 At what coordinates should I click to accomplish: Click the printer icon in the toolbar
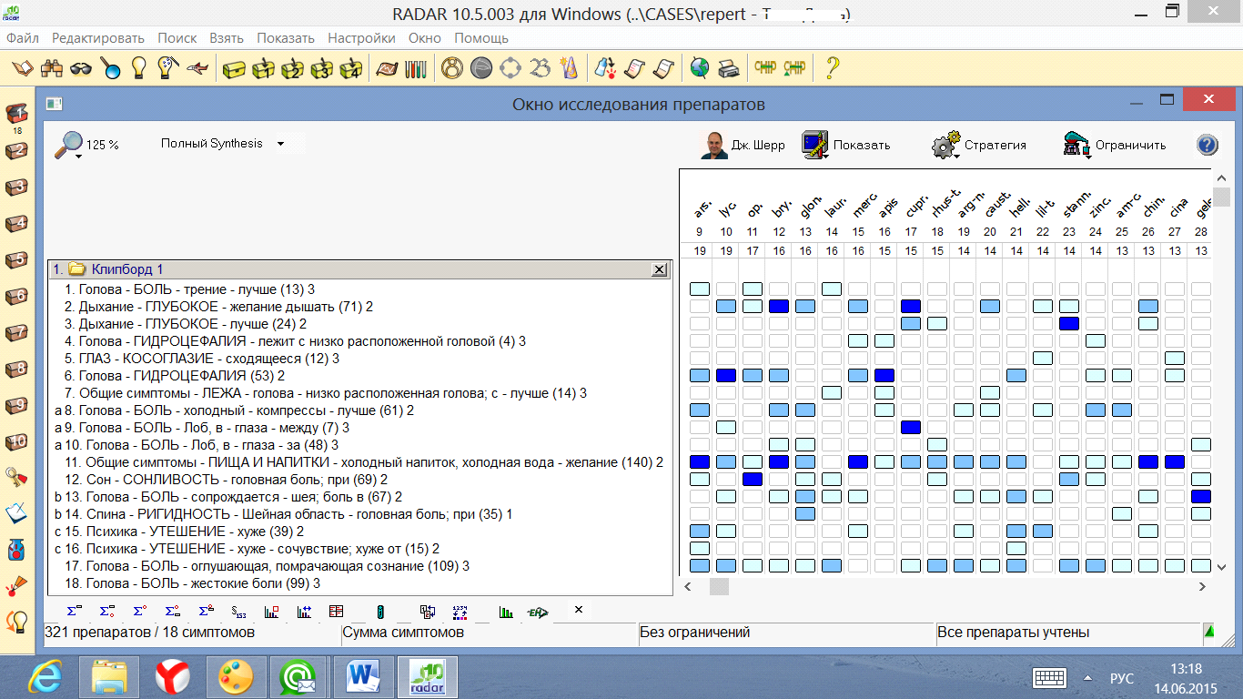[x=728, y=68]
